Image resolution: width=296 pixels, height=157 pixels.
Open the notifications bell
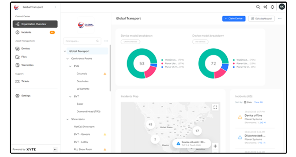pos(272,7)
